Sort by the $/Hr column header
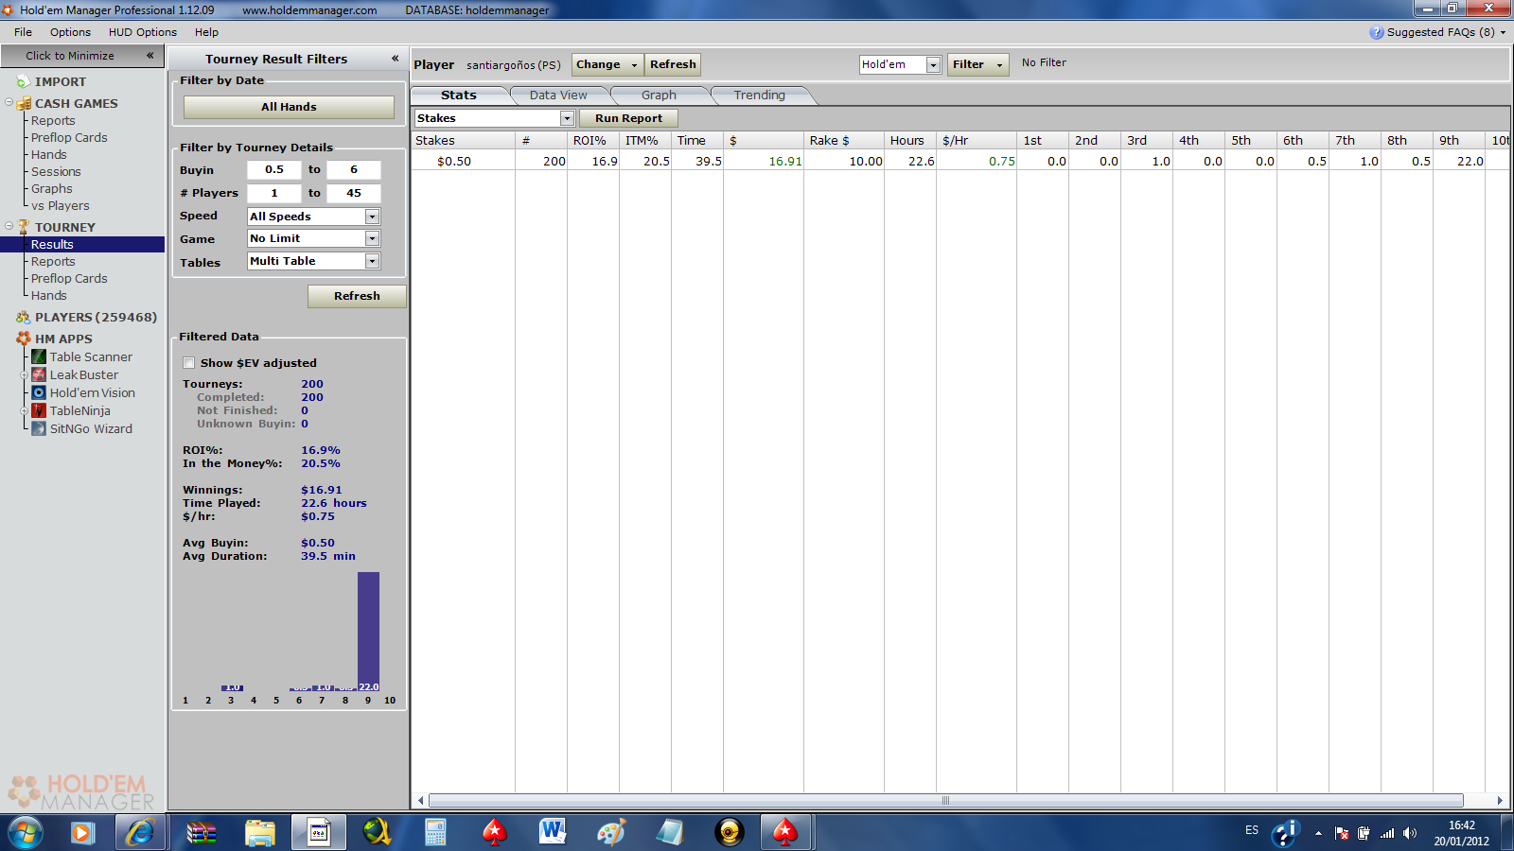The width and height of the screenshot is (1514, 851). (977, 140)
